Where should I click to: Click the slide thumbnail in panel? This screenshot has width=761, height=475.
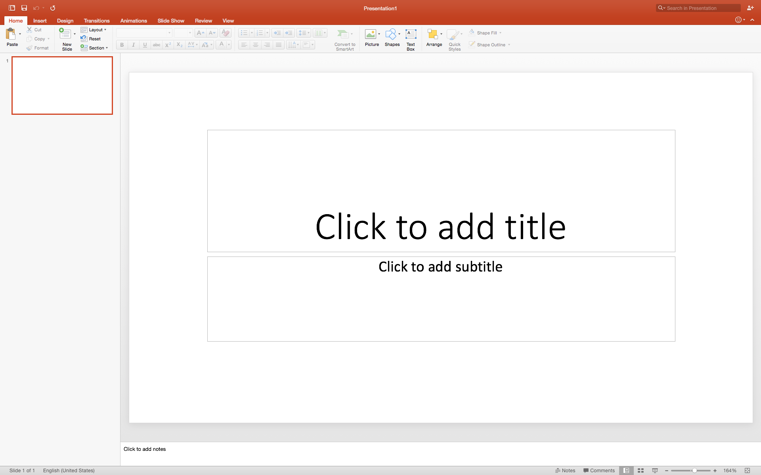pos(62,85)
